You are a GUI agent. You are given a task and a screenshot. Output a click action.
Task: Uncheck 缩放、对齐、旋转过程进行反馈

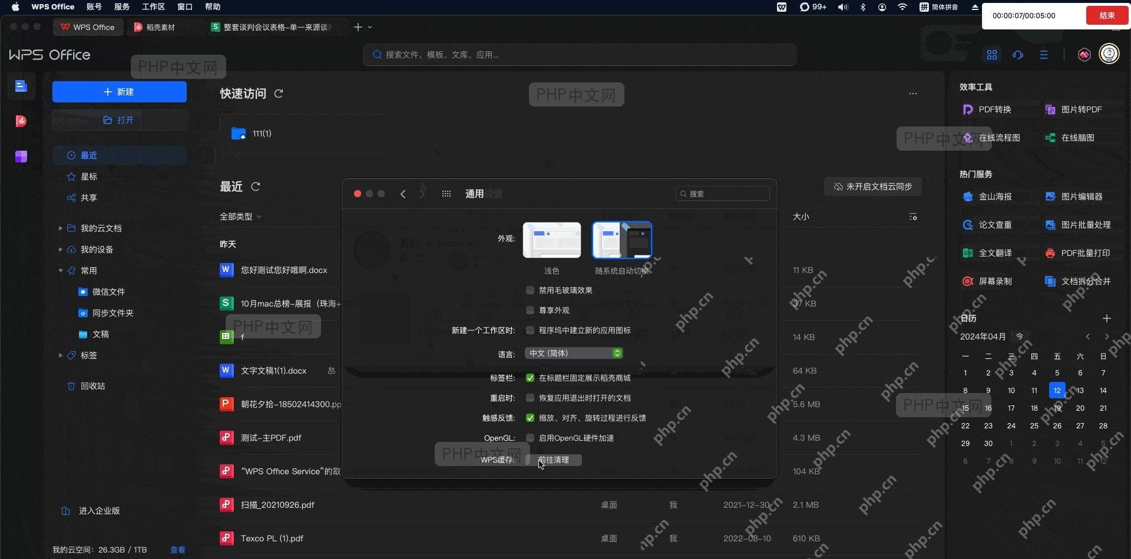pos(530,418)
